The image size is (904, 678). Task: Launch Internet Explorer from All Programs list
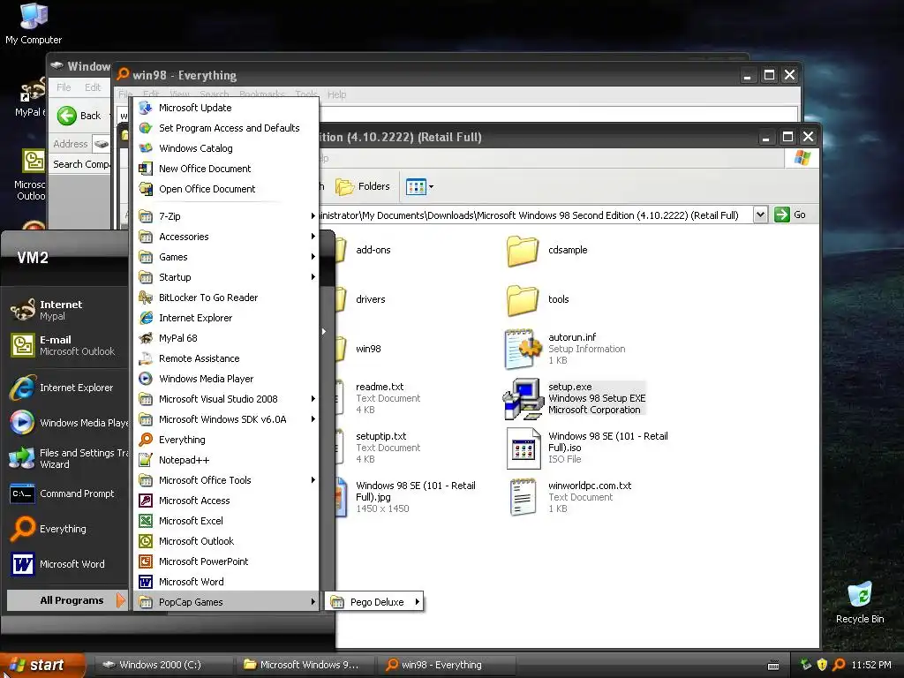(226, 318)
